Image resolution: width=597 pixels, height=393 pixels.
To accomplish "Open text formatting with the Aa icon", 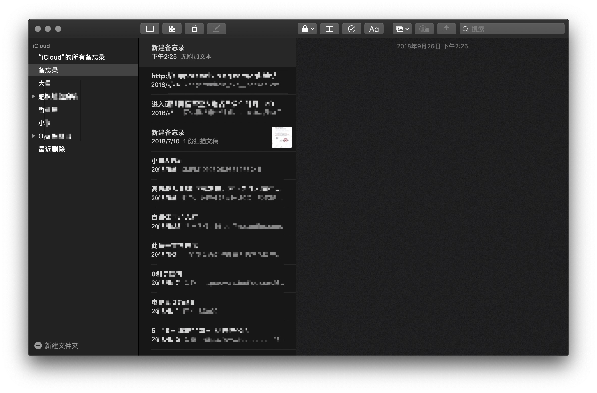I will pos(374,29).
